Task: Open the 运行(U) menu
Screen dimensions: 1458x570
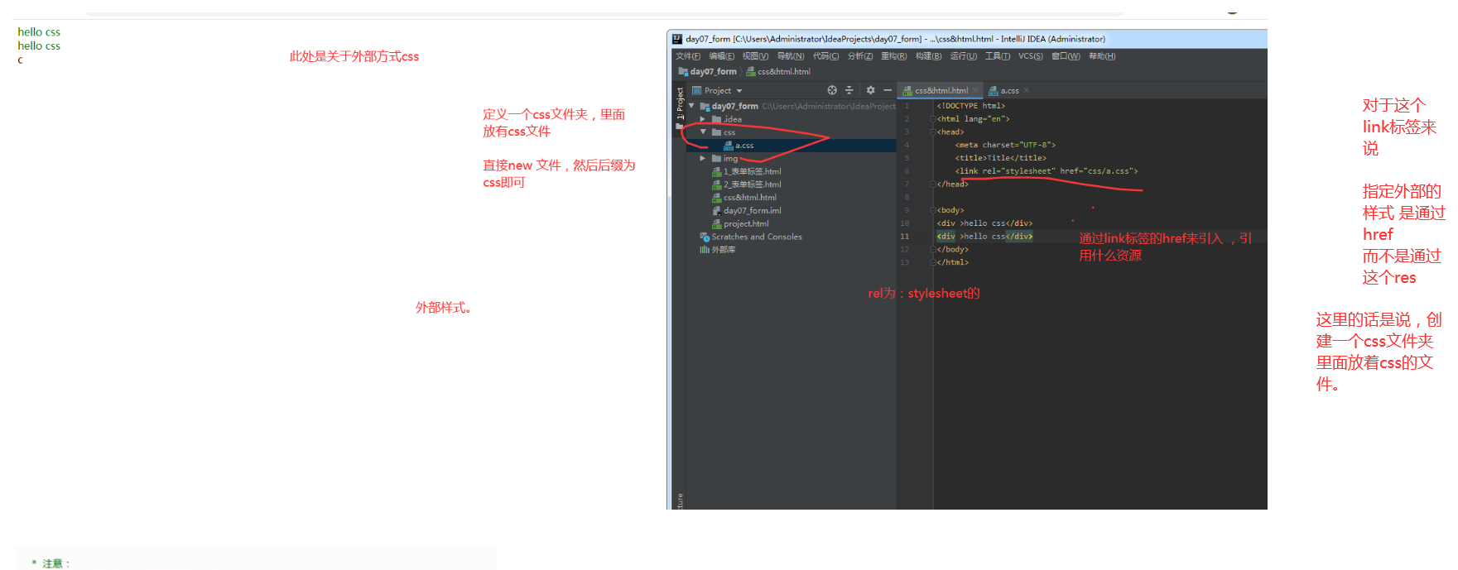Action: point(963,56)
